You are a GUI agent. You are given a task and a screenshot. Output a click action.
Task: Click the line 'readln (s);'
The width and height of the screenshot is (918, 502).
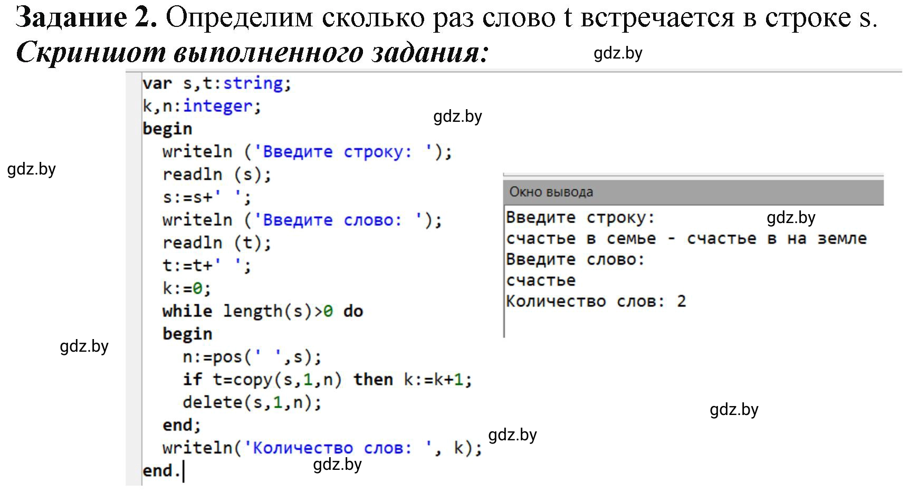[x=217, y=175]
